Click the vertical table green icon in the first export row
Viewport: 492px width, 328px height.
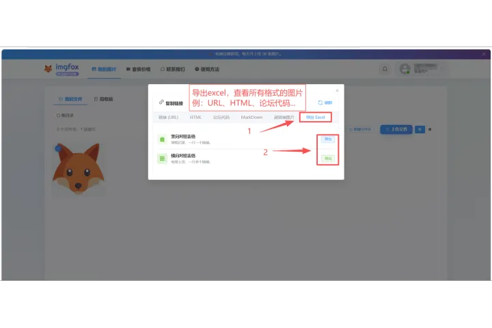162,139
